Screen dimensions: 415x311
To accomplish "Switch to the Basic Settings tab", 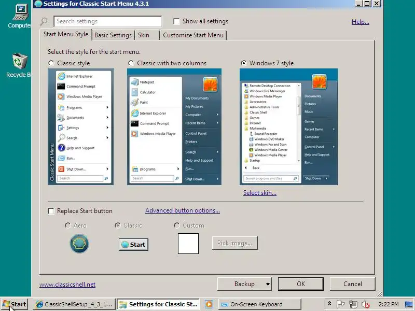I will tap(113, 35).
